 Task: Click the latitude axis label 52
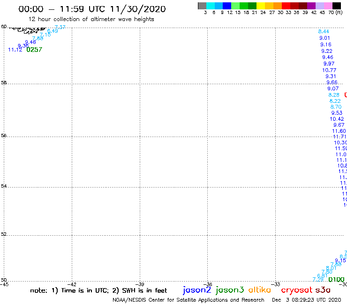4,234
